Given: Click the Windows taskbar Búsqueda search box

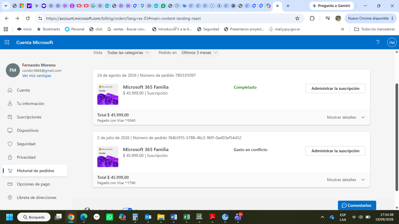Looking at the screenshot, I should click(34, 217).
